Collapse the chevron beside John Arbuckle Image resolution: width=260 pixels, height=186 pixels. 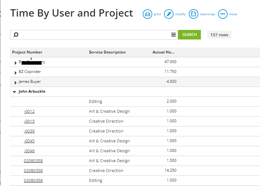[15, 92]
